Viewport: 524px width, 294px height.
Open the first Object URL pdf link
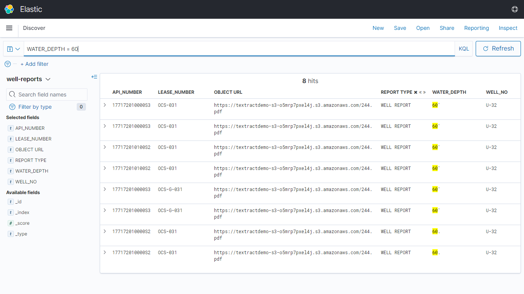pyautogui.click(x=293, y=108)
